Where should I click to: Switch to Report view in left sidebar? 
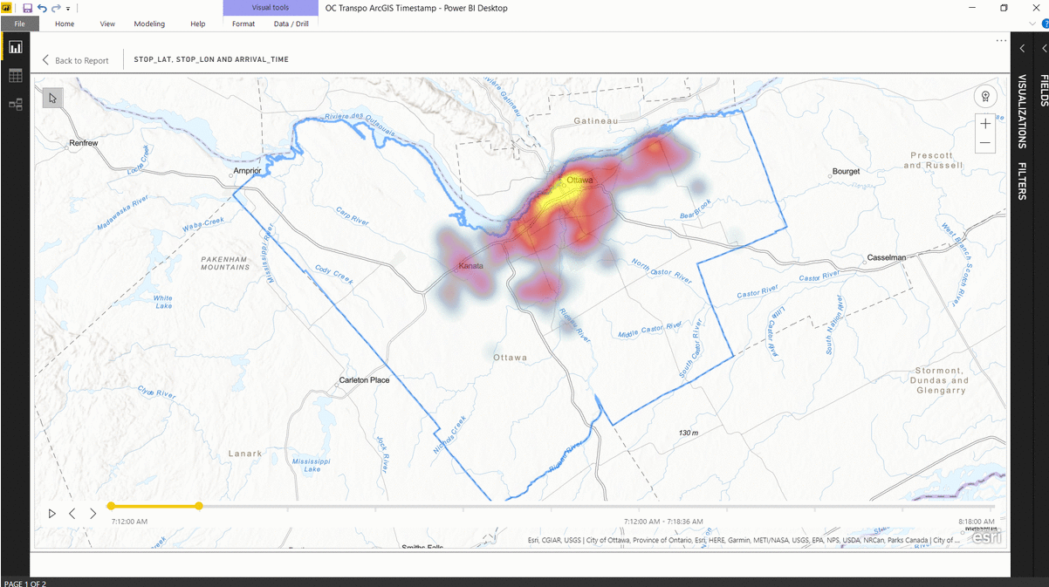(x=15, y=47)
